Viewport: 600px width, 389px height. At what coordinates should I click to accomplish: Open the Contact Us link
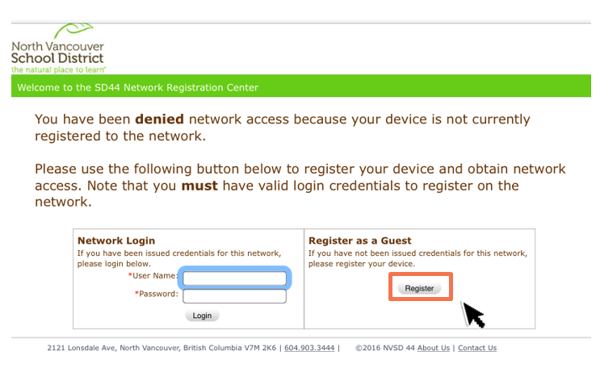(x=477, y=349)
